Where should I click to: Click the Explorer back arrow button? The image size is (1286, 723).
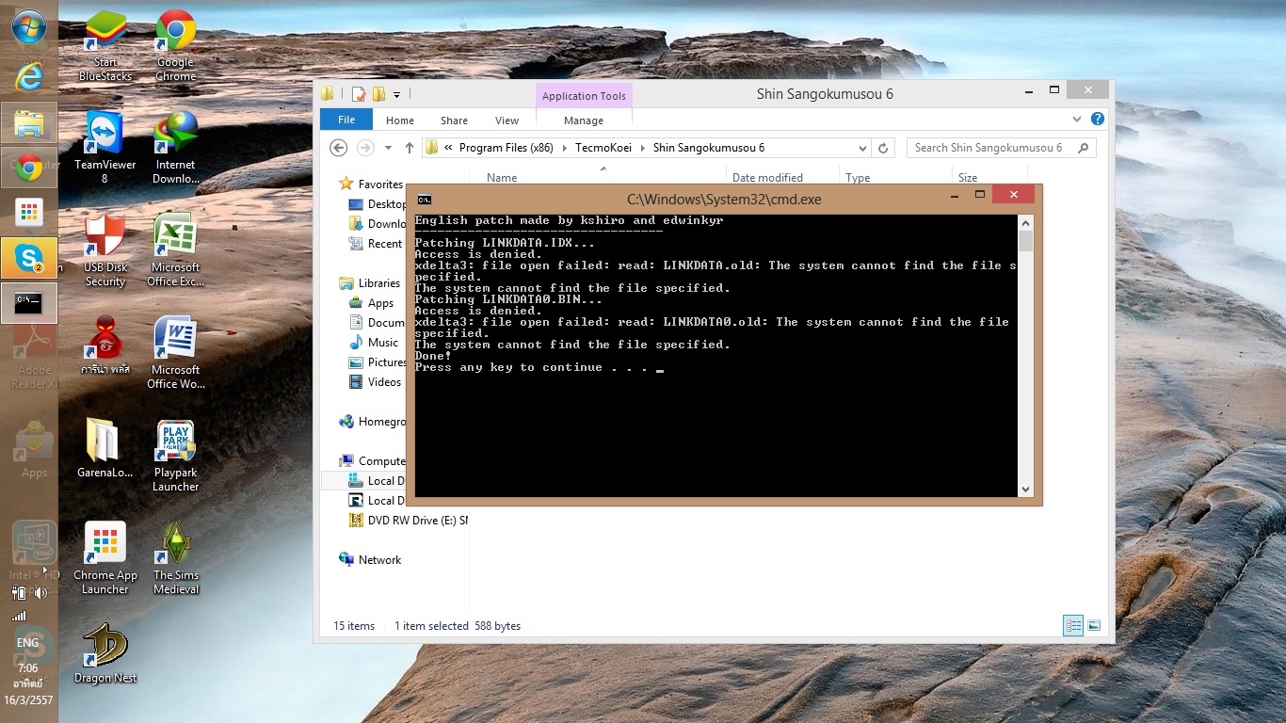(x=339, y=148)
